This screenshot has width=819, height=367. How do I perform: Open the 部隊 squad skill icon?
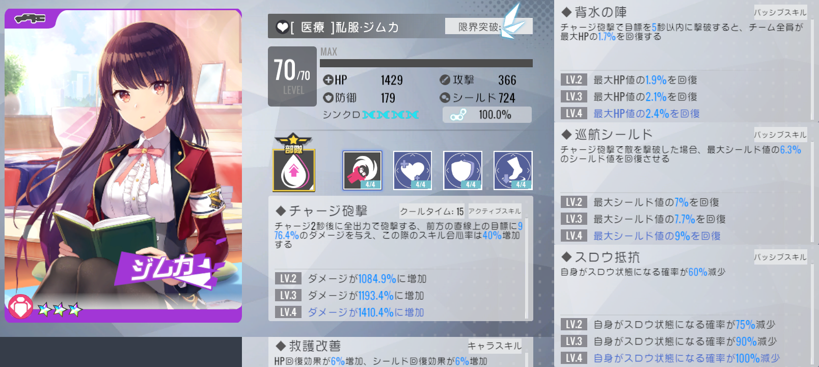(294, 163)
